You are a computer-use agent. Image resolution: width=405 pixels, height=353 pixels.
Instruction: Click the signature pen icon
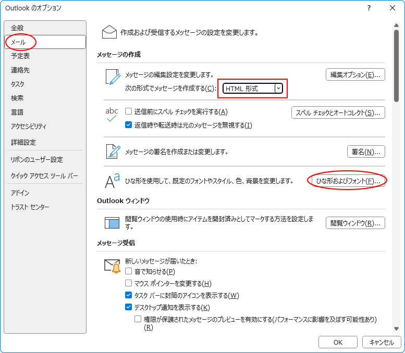113,152
